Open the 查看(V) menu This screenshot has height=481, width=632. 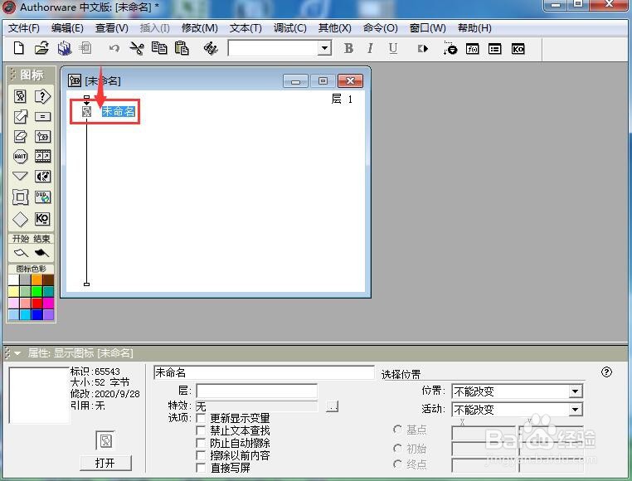coord(112,28)
